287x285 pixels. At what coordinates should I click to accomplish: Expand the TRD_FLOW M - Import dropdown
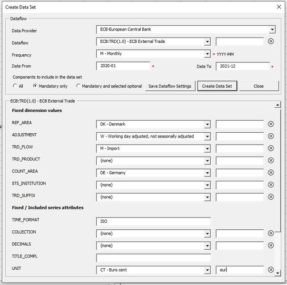tap(207, 149)
